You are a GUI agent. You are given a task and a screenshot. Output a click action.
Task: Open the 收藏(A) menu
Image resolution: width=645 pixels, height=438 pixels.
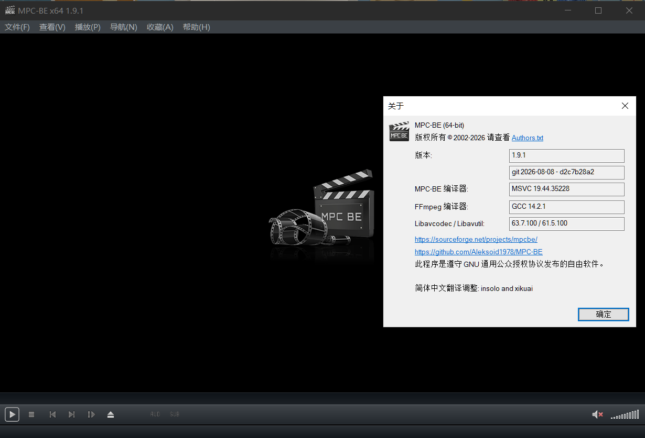pyautogui.click(x=160, y=27)
